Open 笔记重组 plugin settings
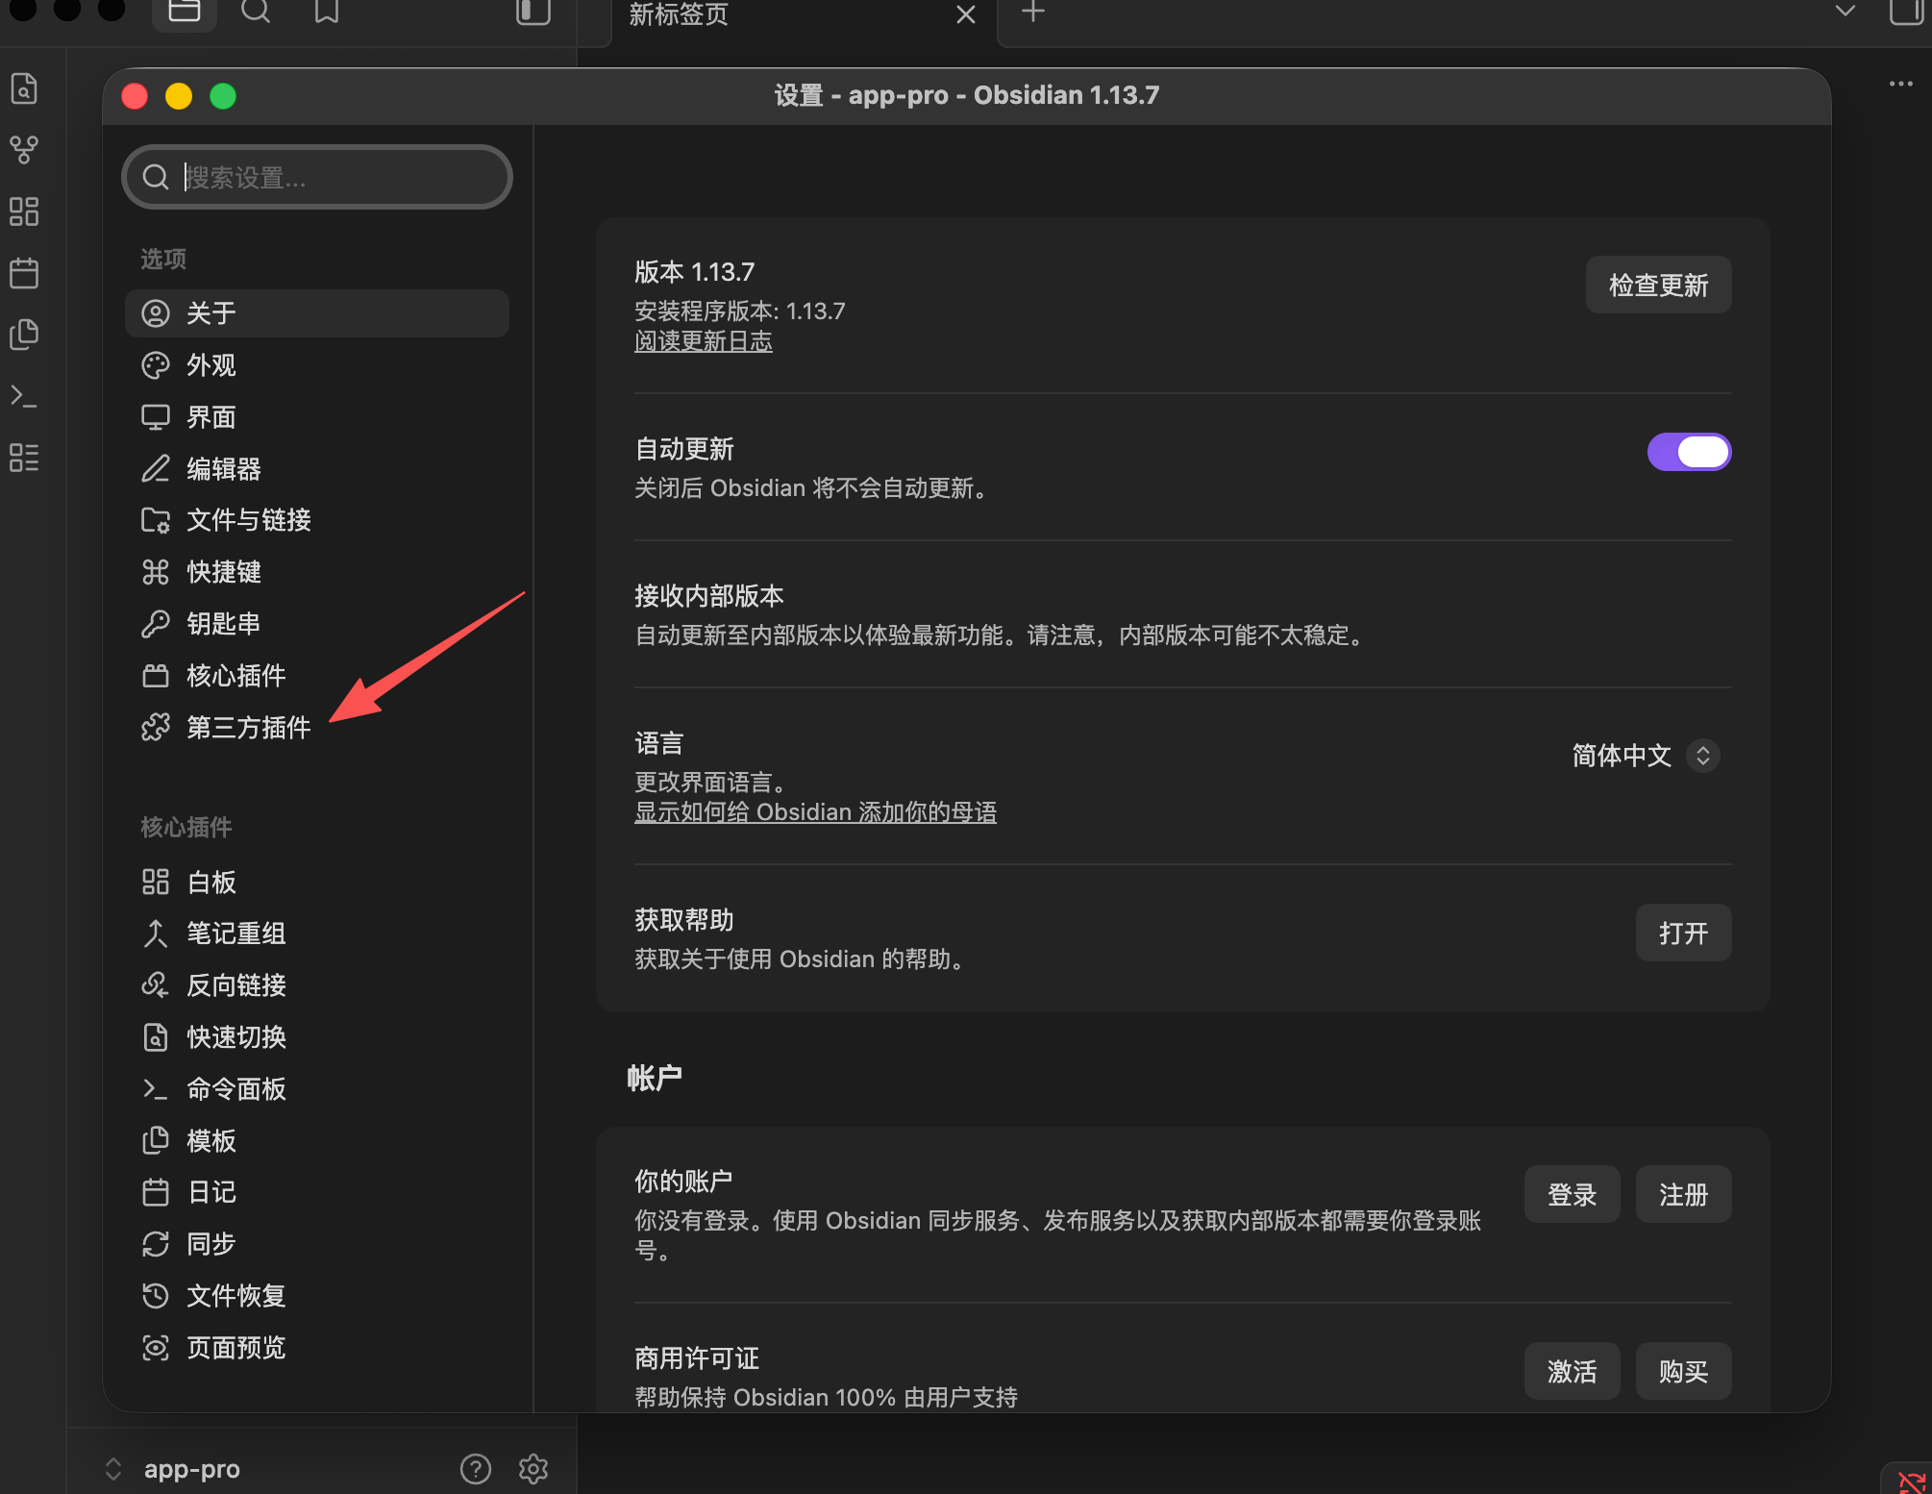Viewport: 1932px width, 1494px height. click(317, 934)
